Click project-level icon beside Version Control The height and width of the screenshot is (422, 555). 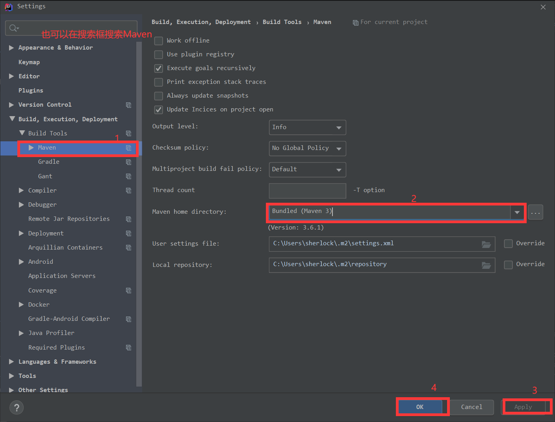click(128, 105)
